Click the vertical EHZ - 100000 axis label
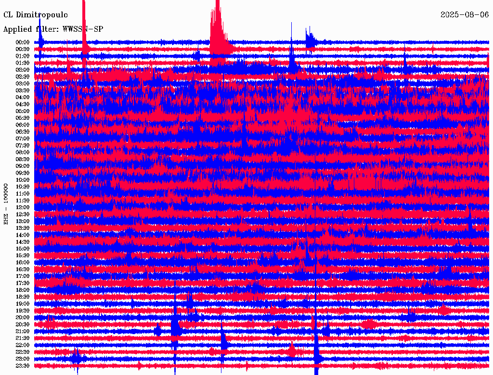 click(x=6, y=204)
